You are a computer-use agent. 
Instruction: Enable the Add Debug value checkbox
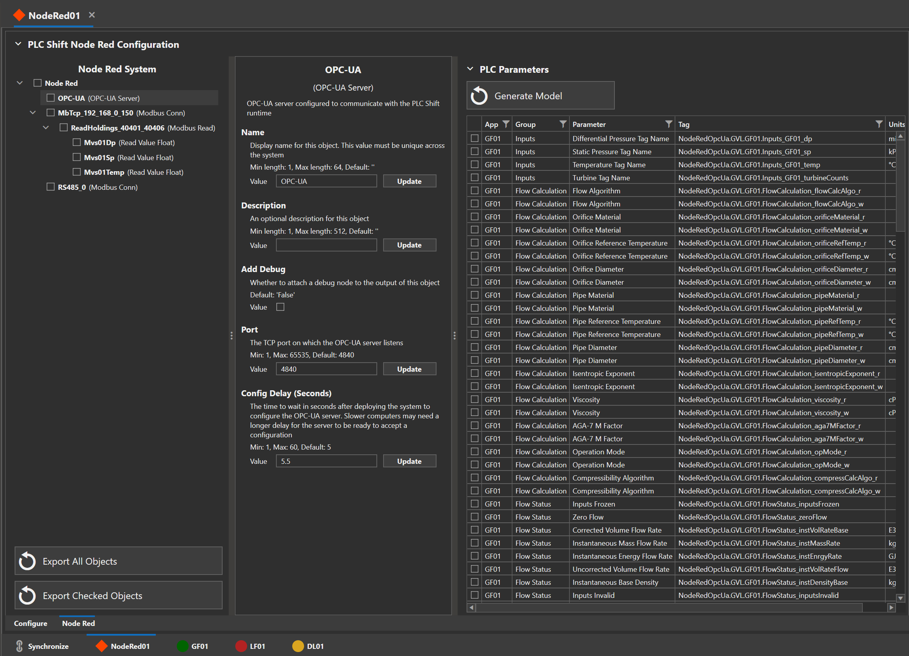point(281,307)
